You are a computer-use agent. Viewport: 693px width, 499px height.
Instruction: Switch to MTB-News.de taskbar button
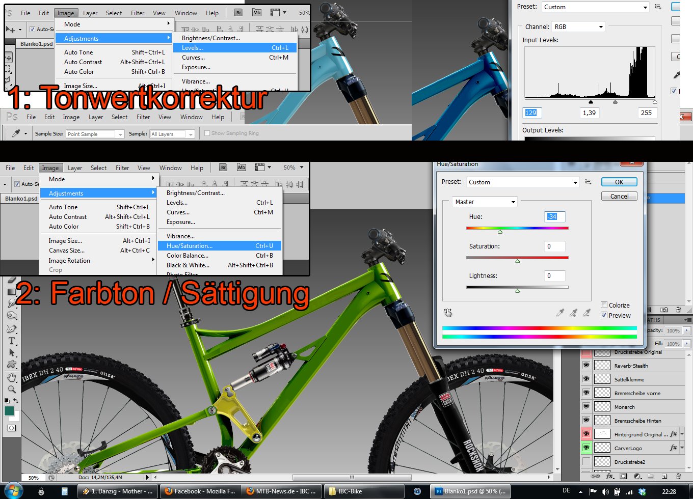(281, 491)
